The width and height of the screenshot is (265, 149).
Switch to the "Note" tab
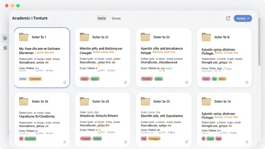click(x=101, y=18)
